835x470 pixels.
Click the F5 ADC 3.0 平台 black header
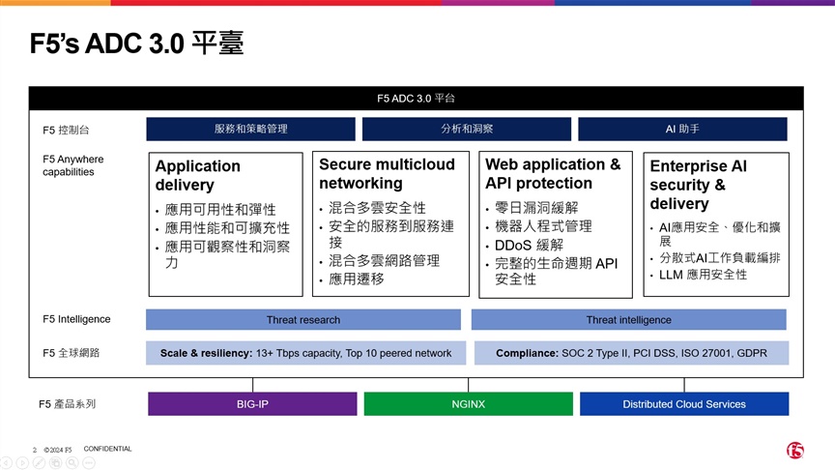416,98
